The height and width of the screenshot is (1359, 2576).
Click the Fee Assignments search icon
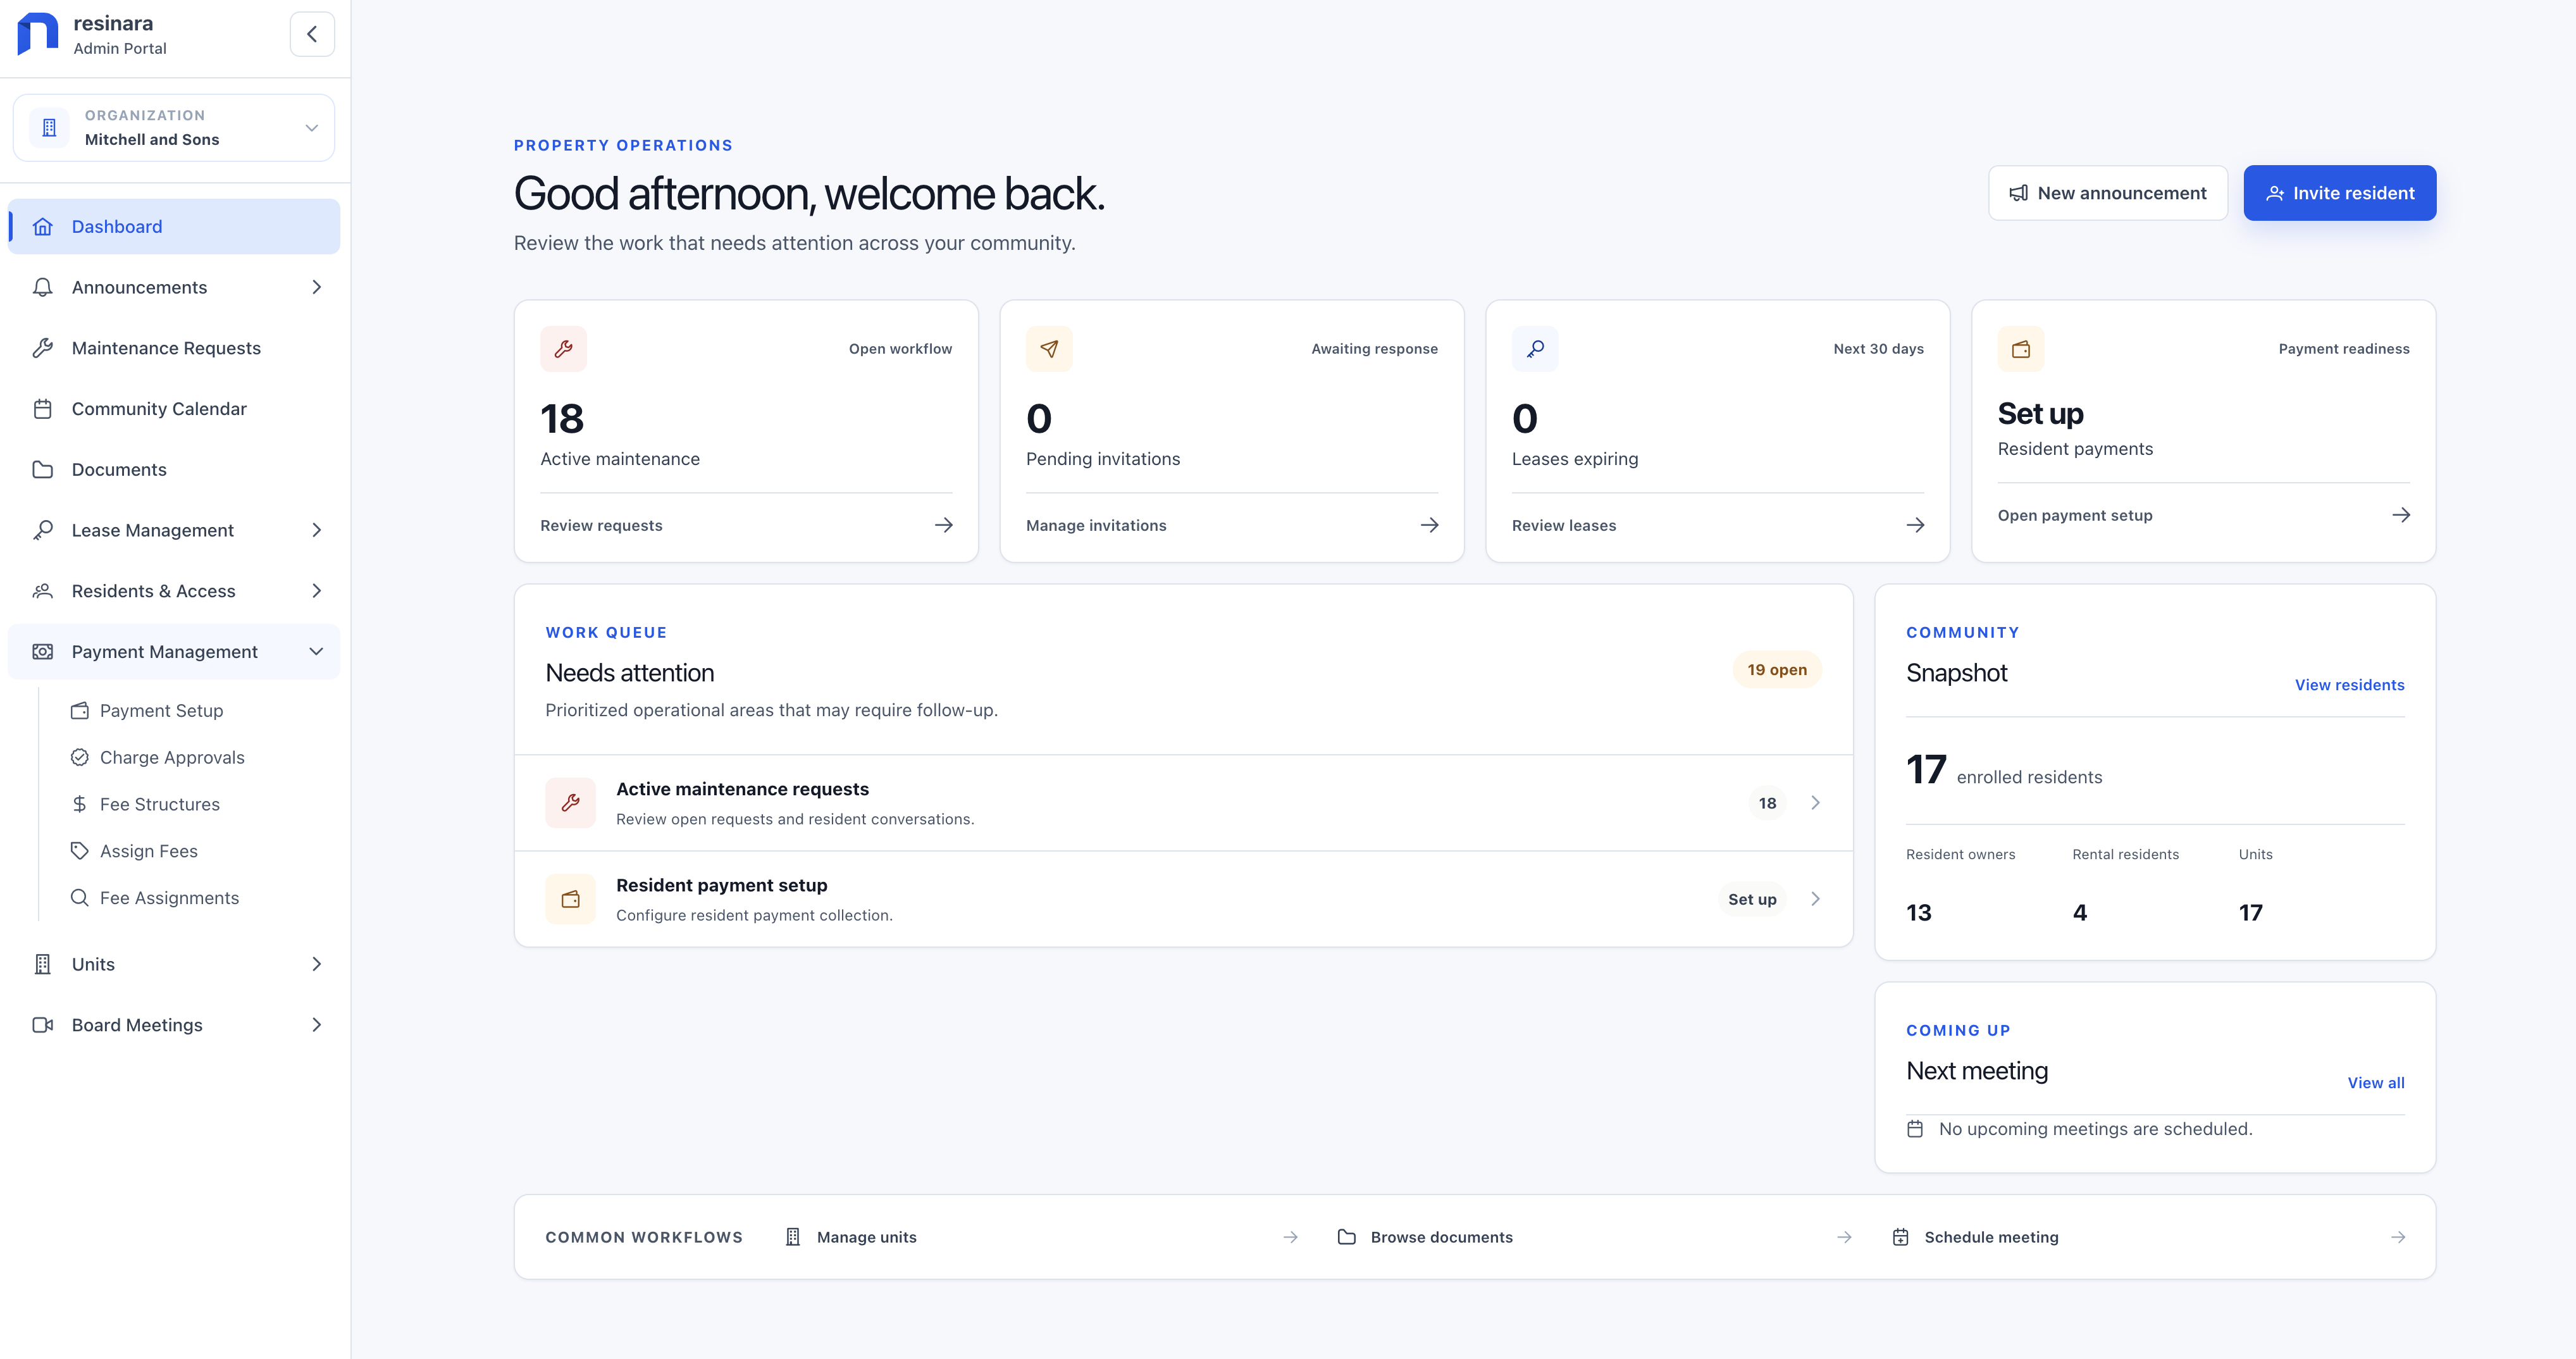tap(80, 898)
